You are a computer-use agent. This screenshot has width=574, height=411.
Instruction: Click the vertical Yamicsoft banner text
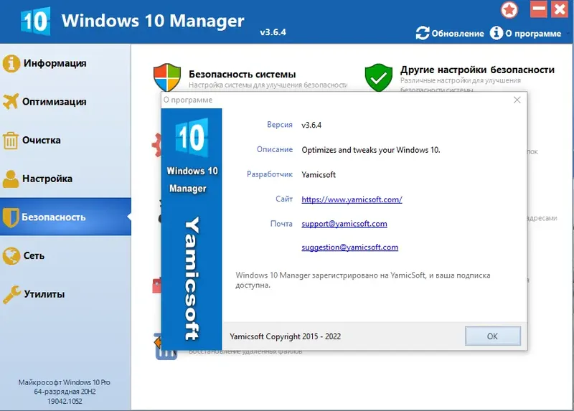(192, 278)
